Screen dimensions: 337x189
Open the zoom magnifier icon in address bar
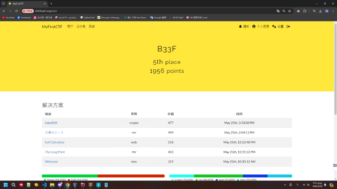coord(284,11)
